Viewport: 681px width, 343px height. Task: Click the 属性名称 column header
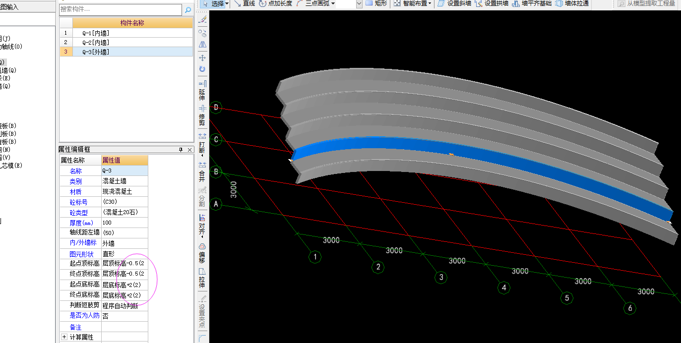[80, 160]
